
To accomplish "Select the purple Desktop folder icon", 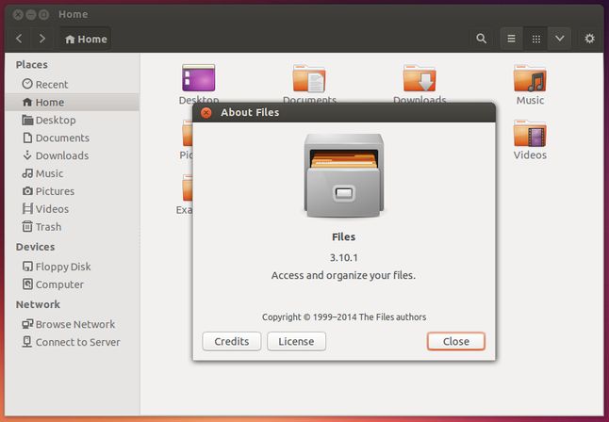I will point(199,77).
